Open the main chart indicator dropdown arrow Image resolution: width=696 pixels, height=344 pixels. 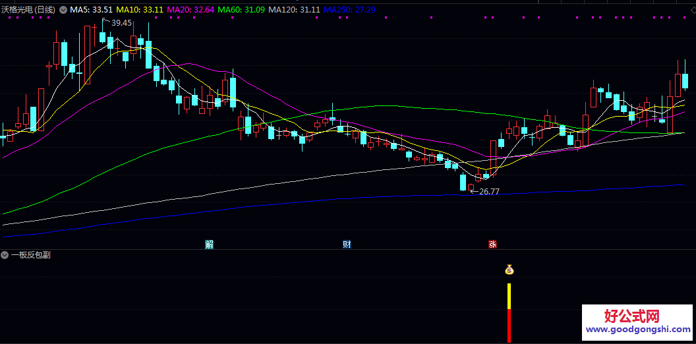63,10
